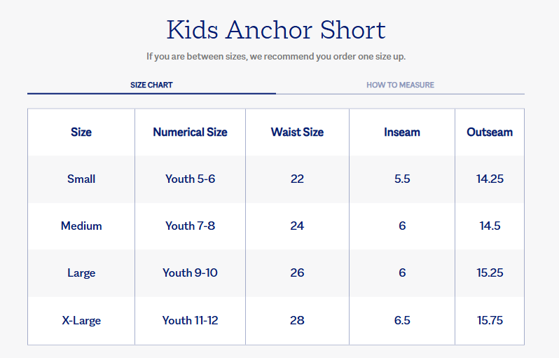Viewport: 559px width, 358px height.
Task: Click the Youth 9-10 cell
Action: pos(190,273)
